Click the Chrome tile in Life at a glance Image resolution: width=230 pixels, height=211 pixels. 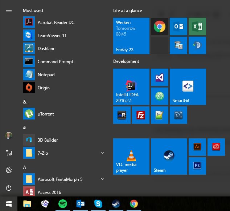[160, 27]
